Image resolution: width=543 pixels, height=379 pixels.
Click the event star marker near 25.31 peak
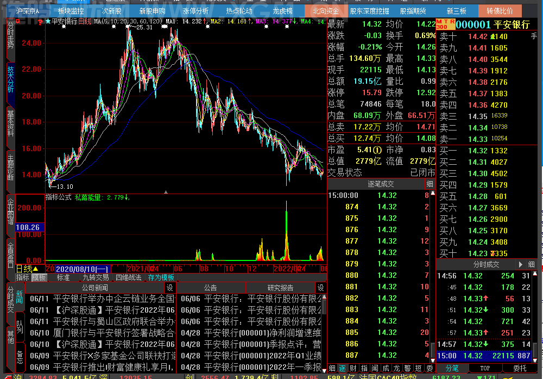(x=129, y=27)
